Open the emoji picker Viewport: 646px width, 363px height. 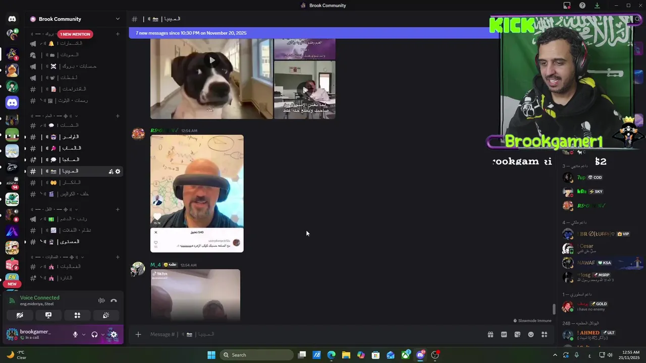point(531,334)
